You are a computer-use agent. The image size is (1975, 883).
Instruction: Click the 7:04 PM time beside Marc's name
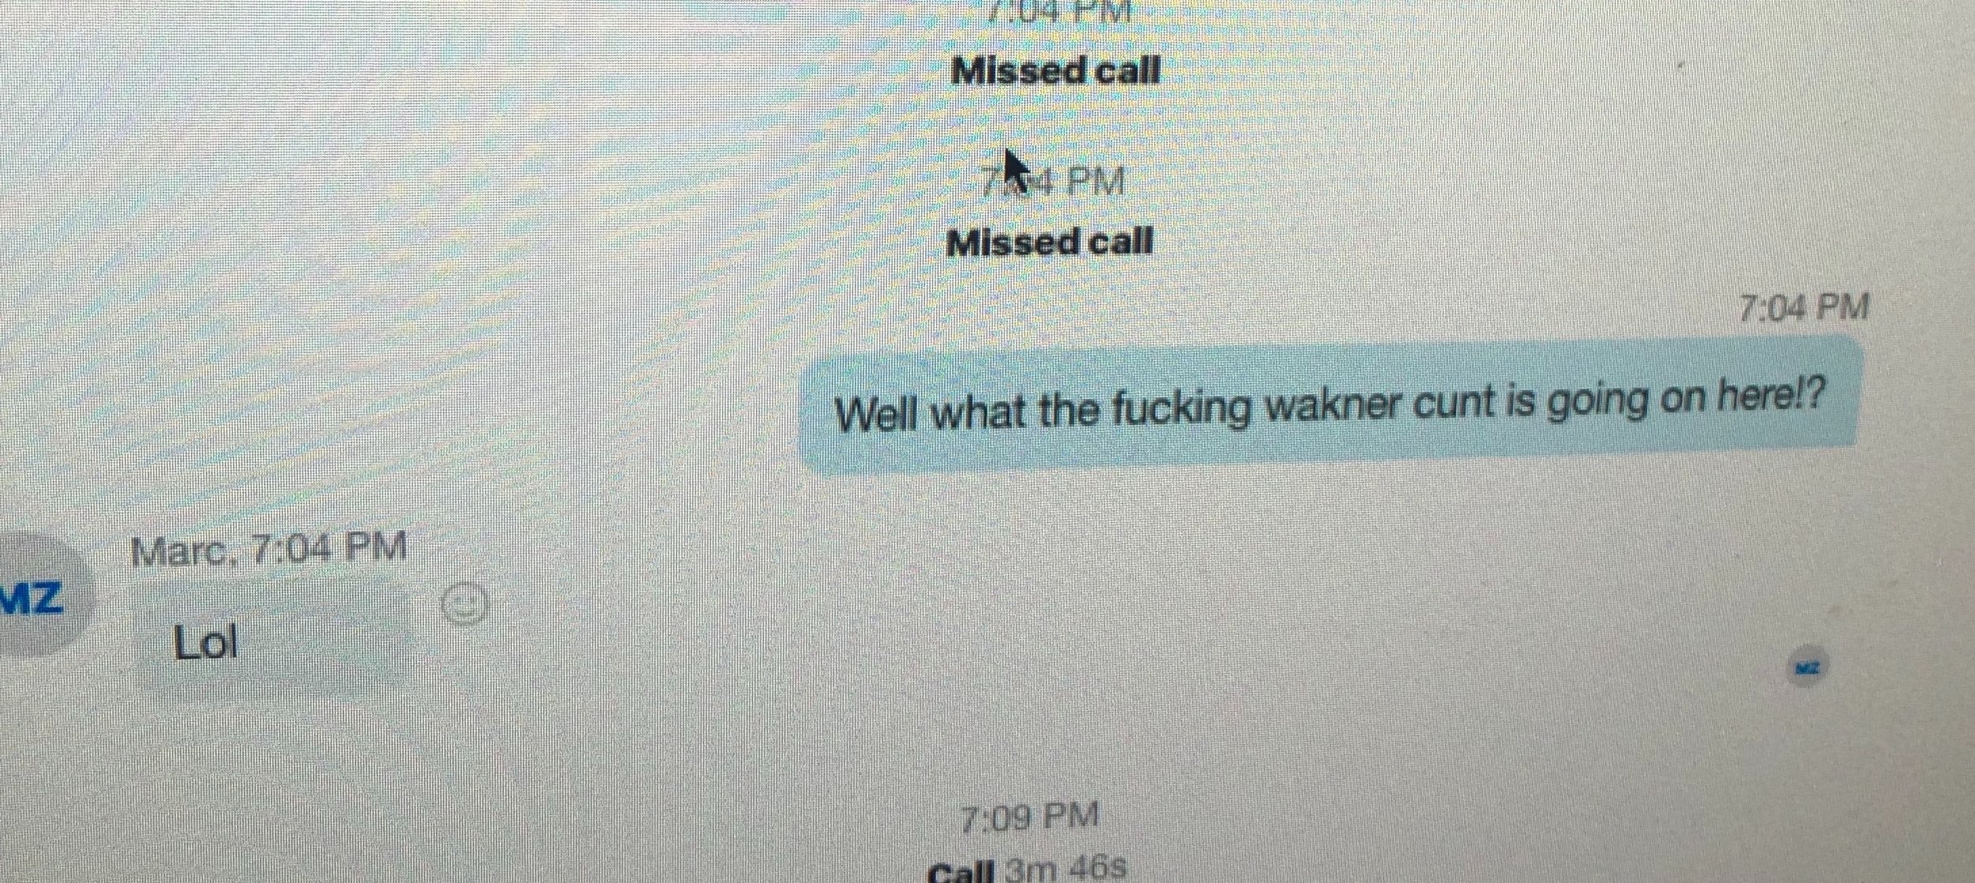[328, 547]
